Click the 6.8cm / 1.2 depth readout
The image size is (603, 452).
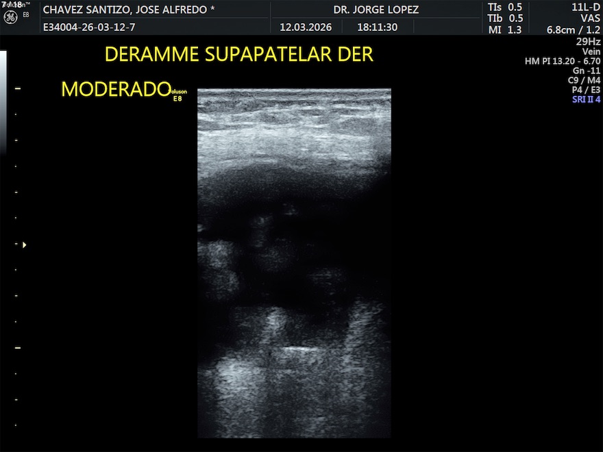(573, 29)
